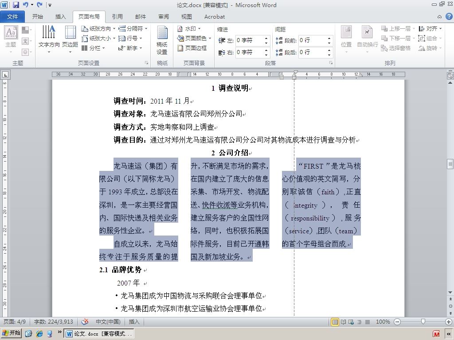Open 纸张方向 orientation dropdown
Viewport: 454px width, 340px height.
click(98, 29)
